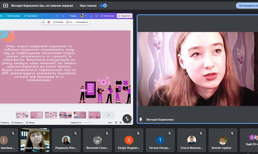Viewport: 258px width, 154px height.
Task: Click the round swap arrows floating button
Action: point(127,119)
